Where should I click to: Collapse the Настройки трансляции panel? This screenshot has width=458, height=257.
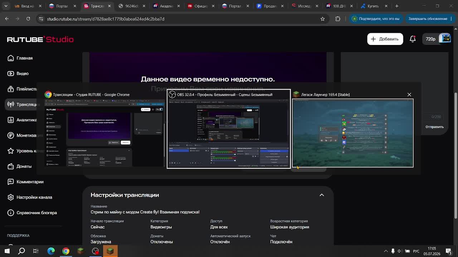click(x=322, y=195)
